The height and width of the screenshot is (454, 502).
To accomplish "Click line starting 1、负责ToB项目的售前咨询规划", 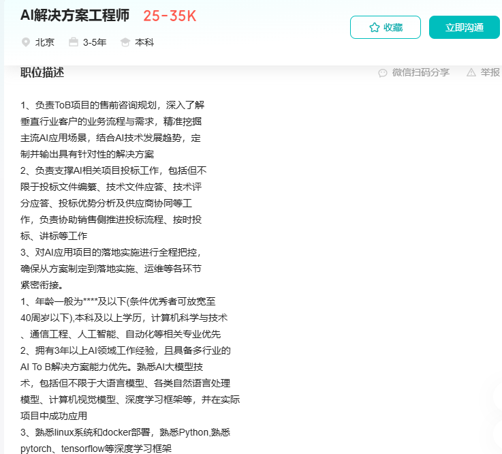I will point(112,105).
